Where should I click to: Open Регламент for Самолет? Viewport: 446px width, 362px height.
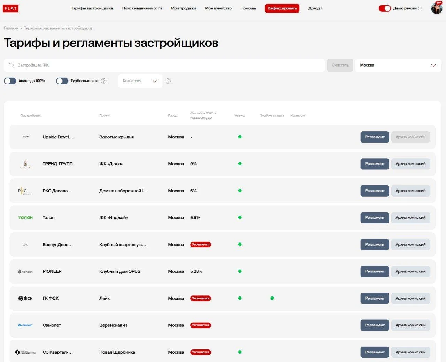[375, 325]
